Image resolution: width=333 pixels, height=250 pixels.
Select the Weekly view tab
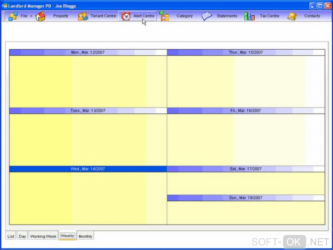click(67, 236)
